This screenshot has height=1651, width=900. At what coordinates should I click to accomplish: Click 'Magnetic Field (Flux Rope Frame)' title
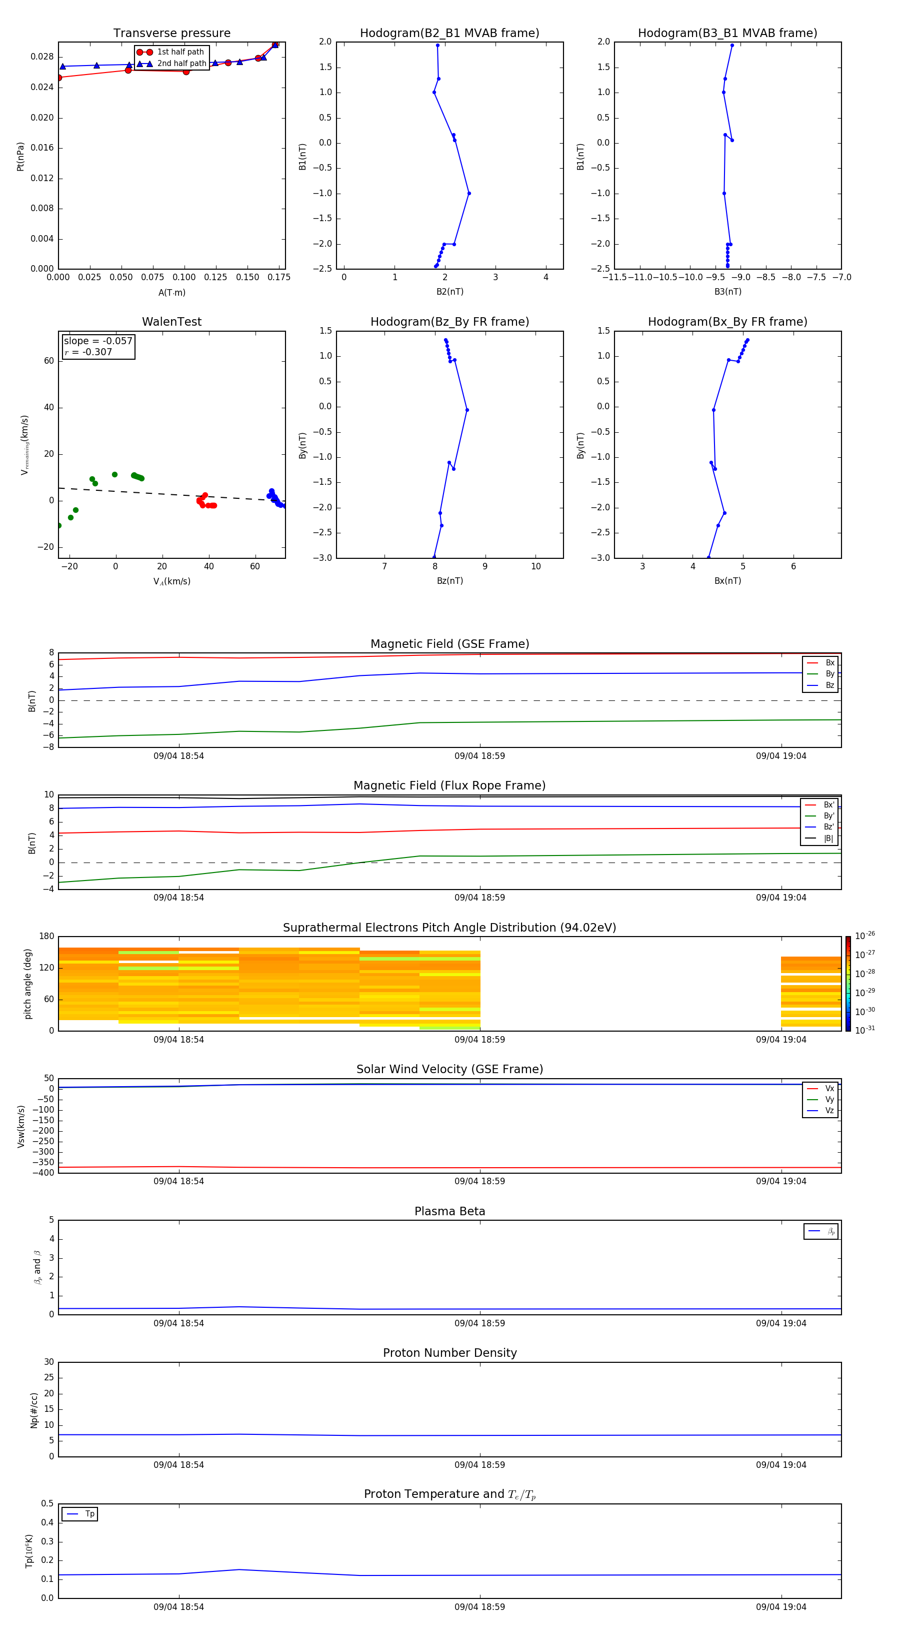pyautogui.click(x=449, y=786)
